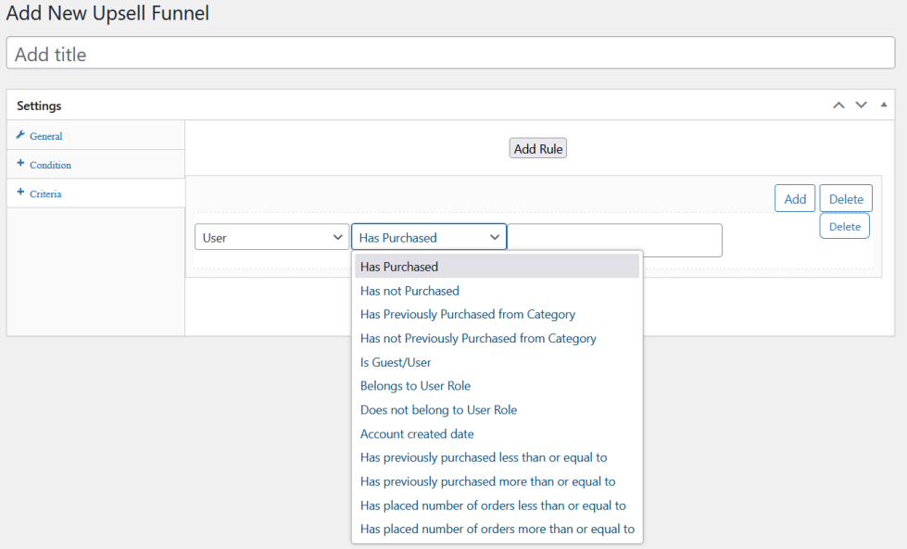Open the User rule type dropdown
This screenshot has height=549, width=907.
pyautogui.click(x=271, y=238)
